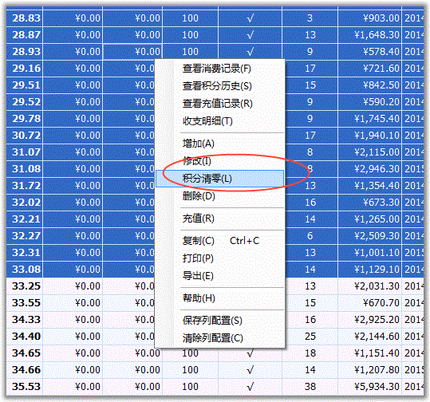The height and width of the screenshot is (402, 430).
Task: Select 修改(I) menu item
Action: [219, 161]
